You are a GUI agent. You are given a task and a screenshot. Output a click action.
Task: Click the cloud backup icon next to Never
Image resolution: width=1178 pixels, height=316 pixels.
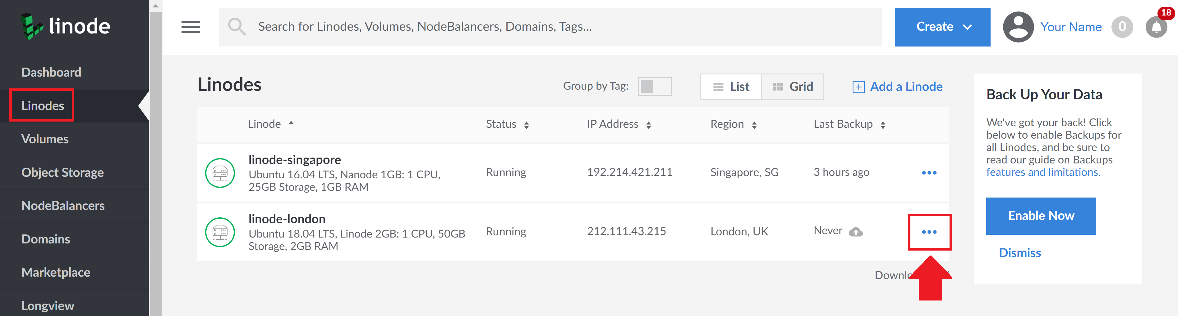856,232
